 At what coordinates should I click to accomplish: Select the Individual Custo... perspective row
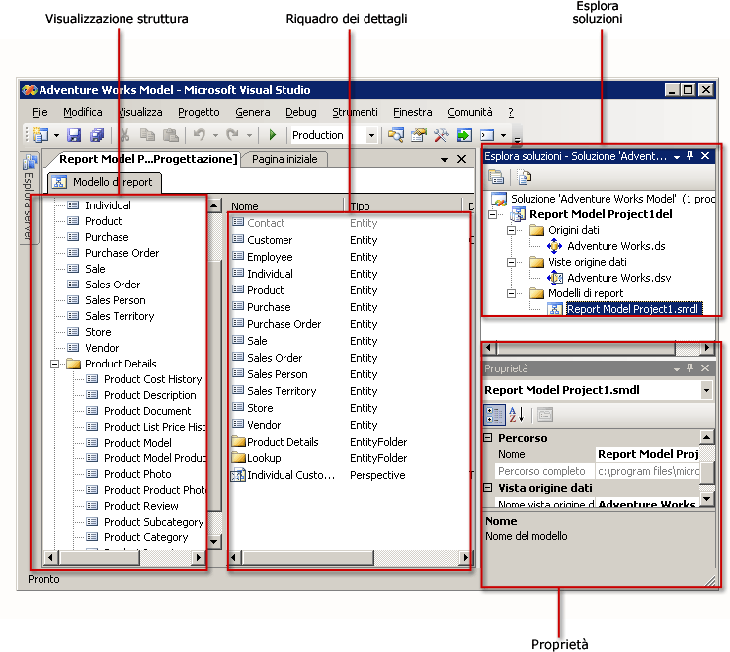click(291, 475)
